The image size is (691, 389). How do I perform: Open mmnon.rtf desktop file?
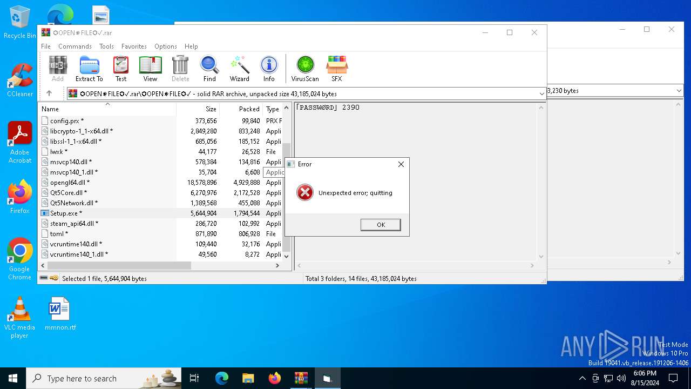[60, 314]
